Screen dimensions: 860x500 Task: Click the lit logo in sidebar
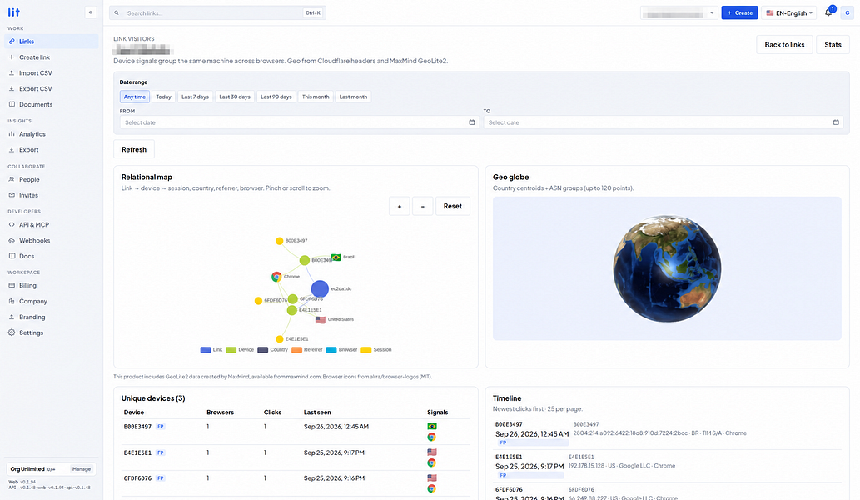tap(13, 12)
